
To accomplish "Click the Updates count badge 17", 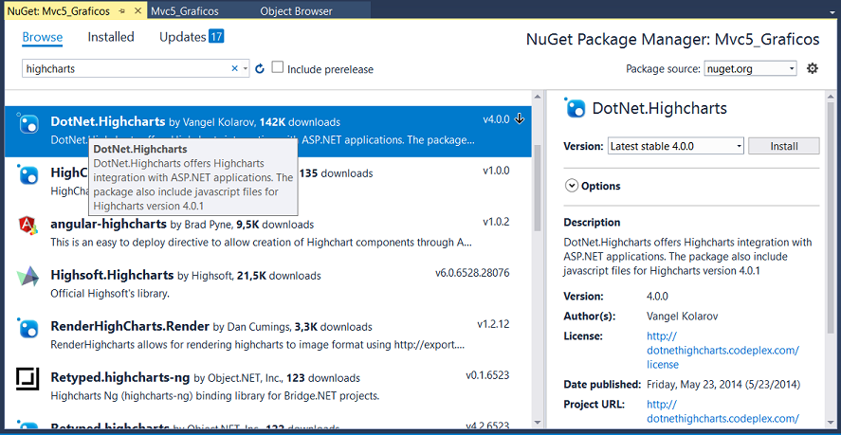I will pos(216,36).
